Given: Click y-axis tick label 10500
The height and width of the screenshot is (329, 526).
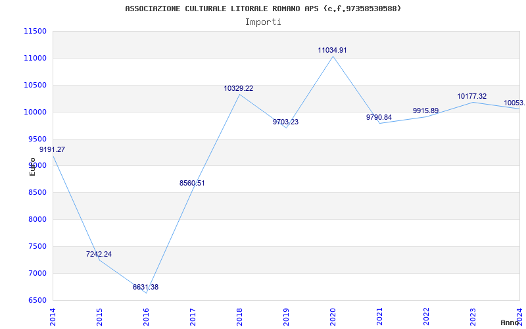Looking at the screenshot, I should 35,85.
